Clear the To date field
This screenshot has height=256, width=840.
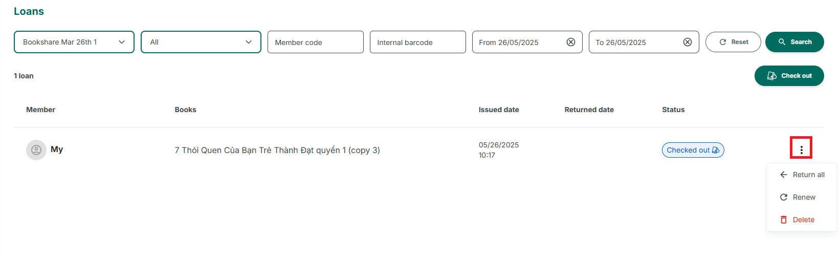click(x=688, y=42)
